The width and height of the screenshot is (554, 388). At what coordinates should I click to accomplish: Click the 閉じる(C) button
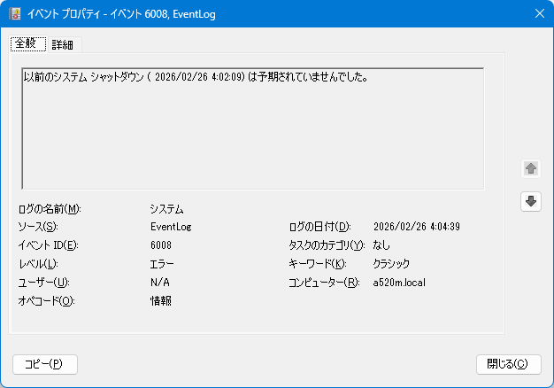tap(508, 364)
